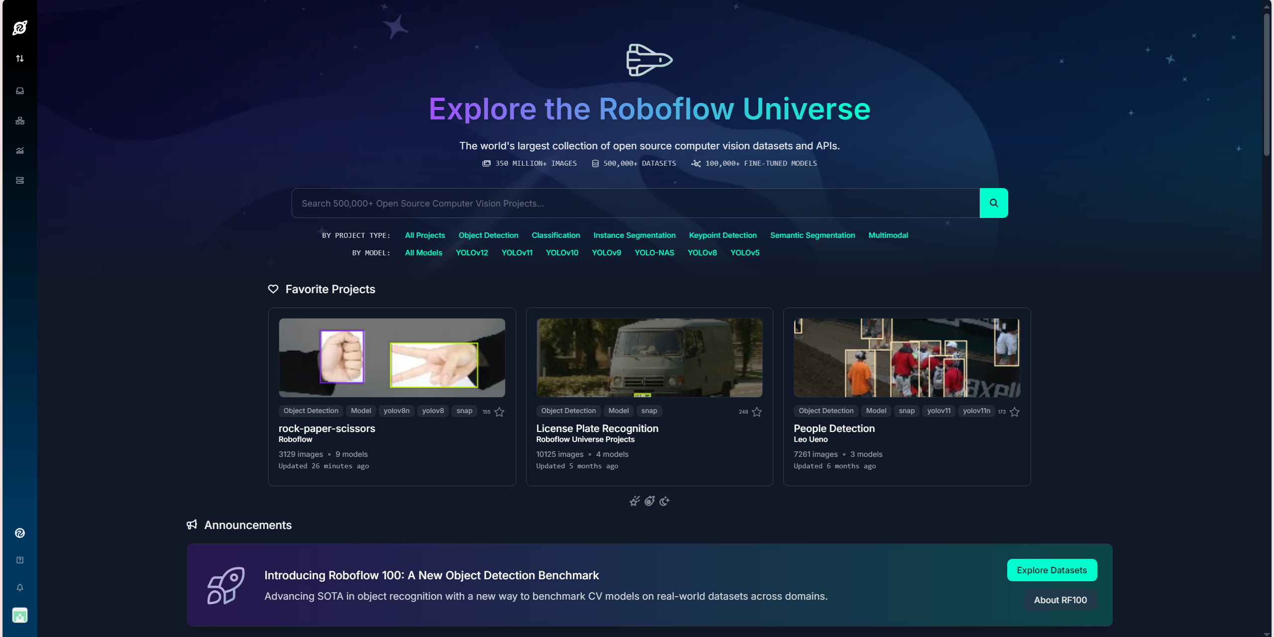
Task: Click the yolov8 tag on rock-paper-scissors
Action: (x=433, y=411)
